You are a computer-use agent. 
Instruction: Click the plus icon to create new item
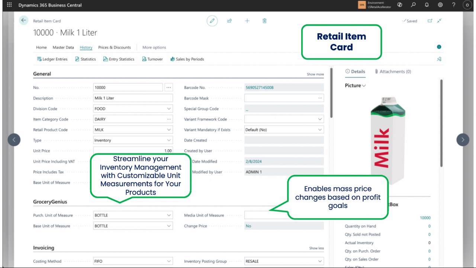[x=247, y=21]
